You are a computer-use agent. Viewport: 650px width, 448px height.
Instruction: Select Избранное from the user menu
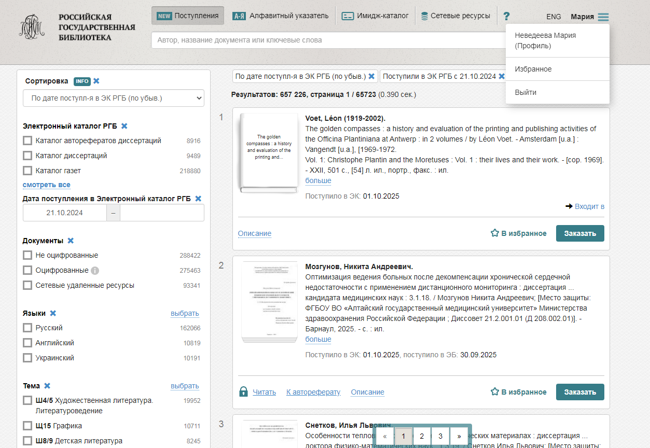coord(533,69)
